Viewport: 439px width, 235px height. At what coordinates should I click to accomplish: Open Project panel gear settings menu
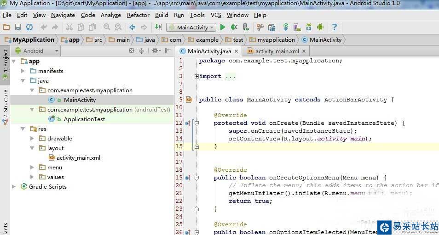click(156, 50)
